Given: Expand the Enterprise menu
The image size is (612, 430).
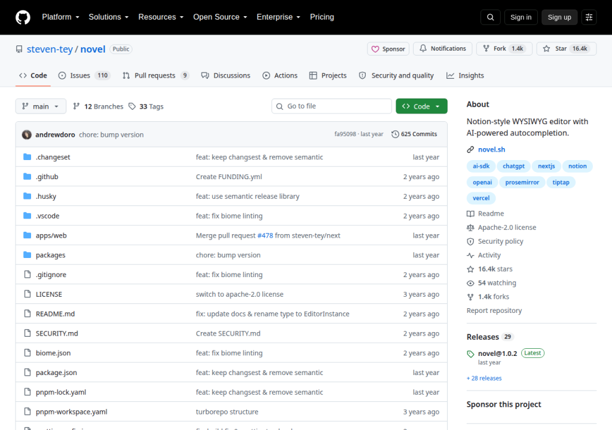Looking at the screenshot, I should point(279,17).
